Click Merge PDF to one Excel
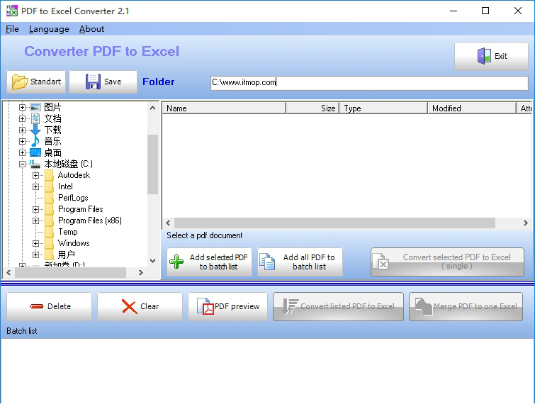Screen dimensions: 535x419 tap(466, 306)
